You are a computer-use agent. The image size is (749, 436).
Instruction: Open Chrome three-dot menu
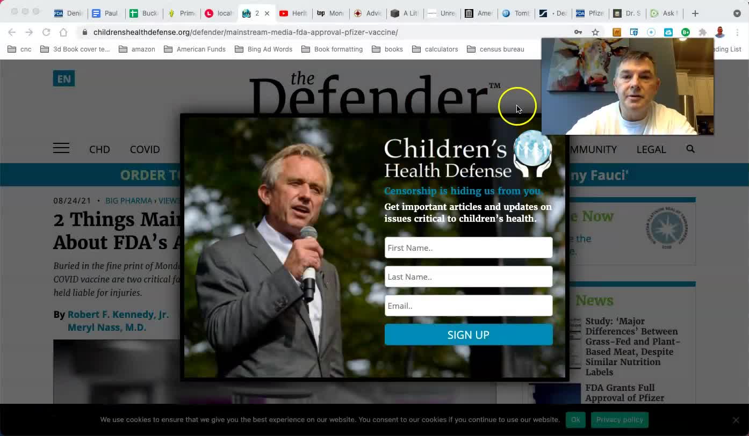737,32
